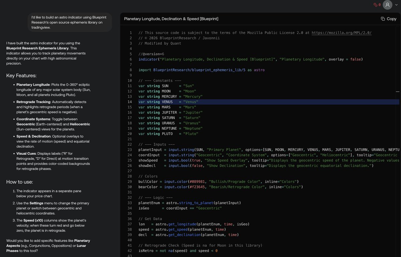Image resolution: width=401 pixels, height=257 pixels.
Task: Expand the account menu chevron
Action: [396, 5]
